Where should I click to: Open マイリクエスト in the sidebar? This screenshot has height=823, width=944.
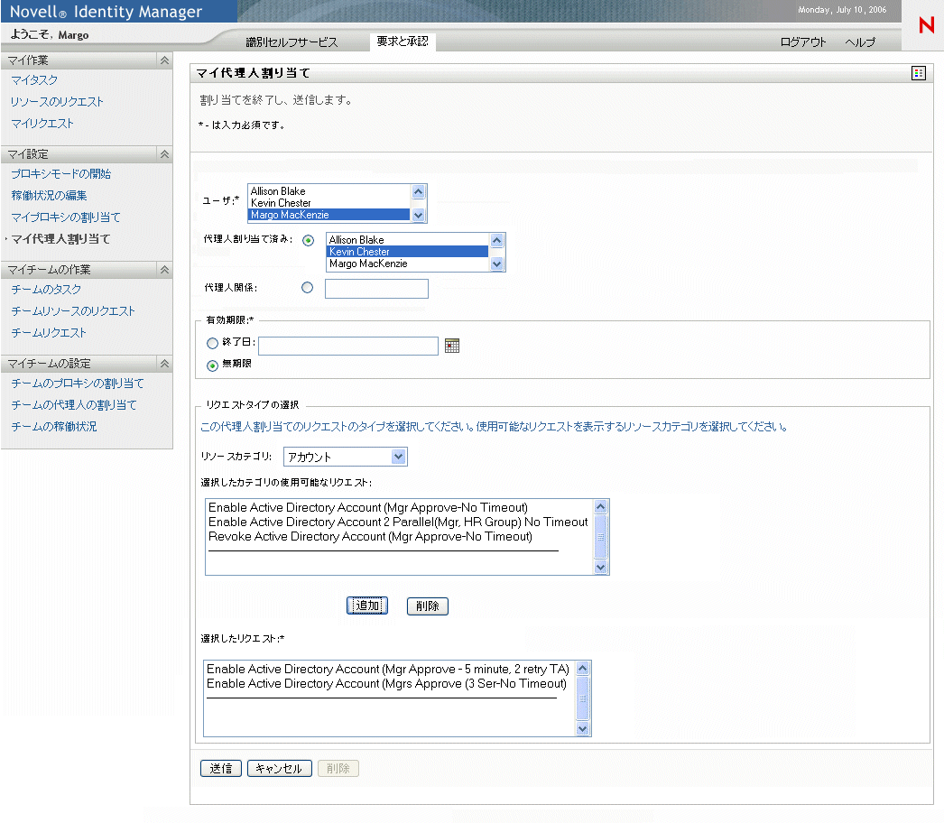(42, 124)
